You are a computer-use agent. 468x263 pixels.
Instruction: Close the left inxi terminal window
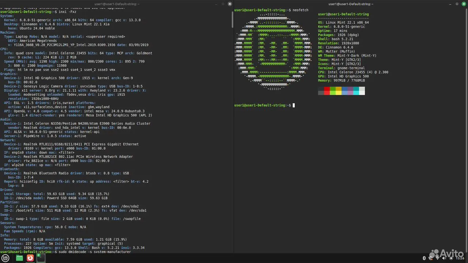[x=230, y=4]
